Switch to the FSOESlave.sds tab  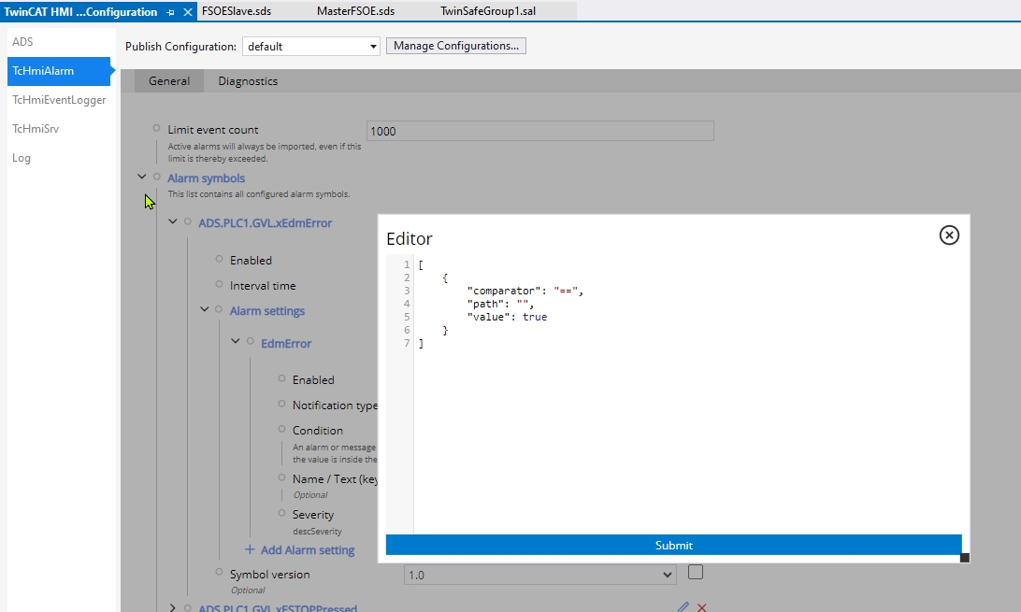(237, 11)
